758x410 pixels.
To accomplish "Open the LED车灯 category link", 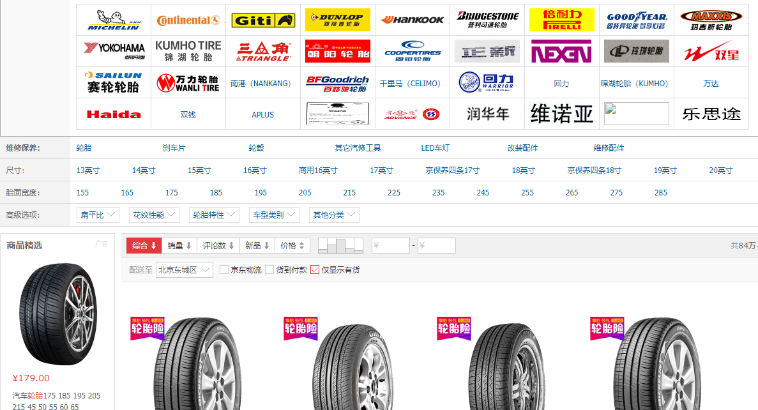I will (x=436, y=148).
